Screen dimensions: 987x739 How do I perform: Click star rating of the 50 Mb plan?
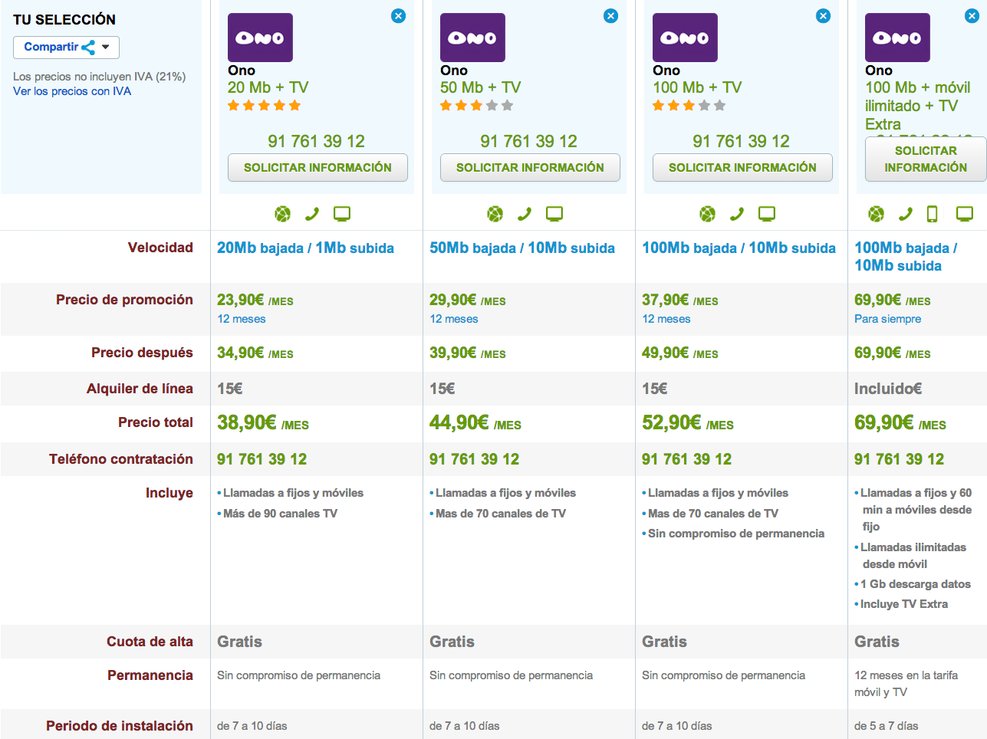477,106
